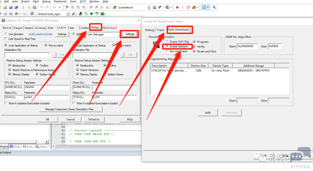Click the green Manage Run-Time Environment diamond icon

(91, 14)
